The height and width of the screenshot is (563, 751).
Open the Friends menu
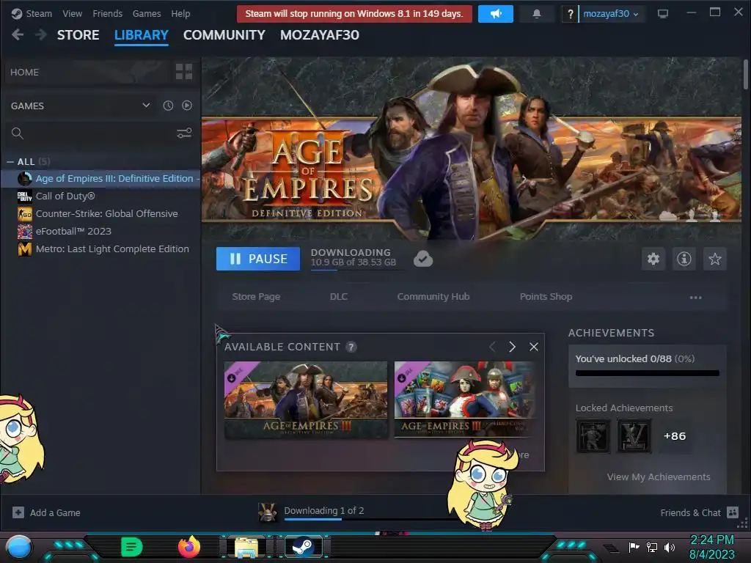pyautogui.click(x=107, y=13)
